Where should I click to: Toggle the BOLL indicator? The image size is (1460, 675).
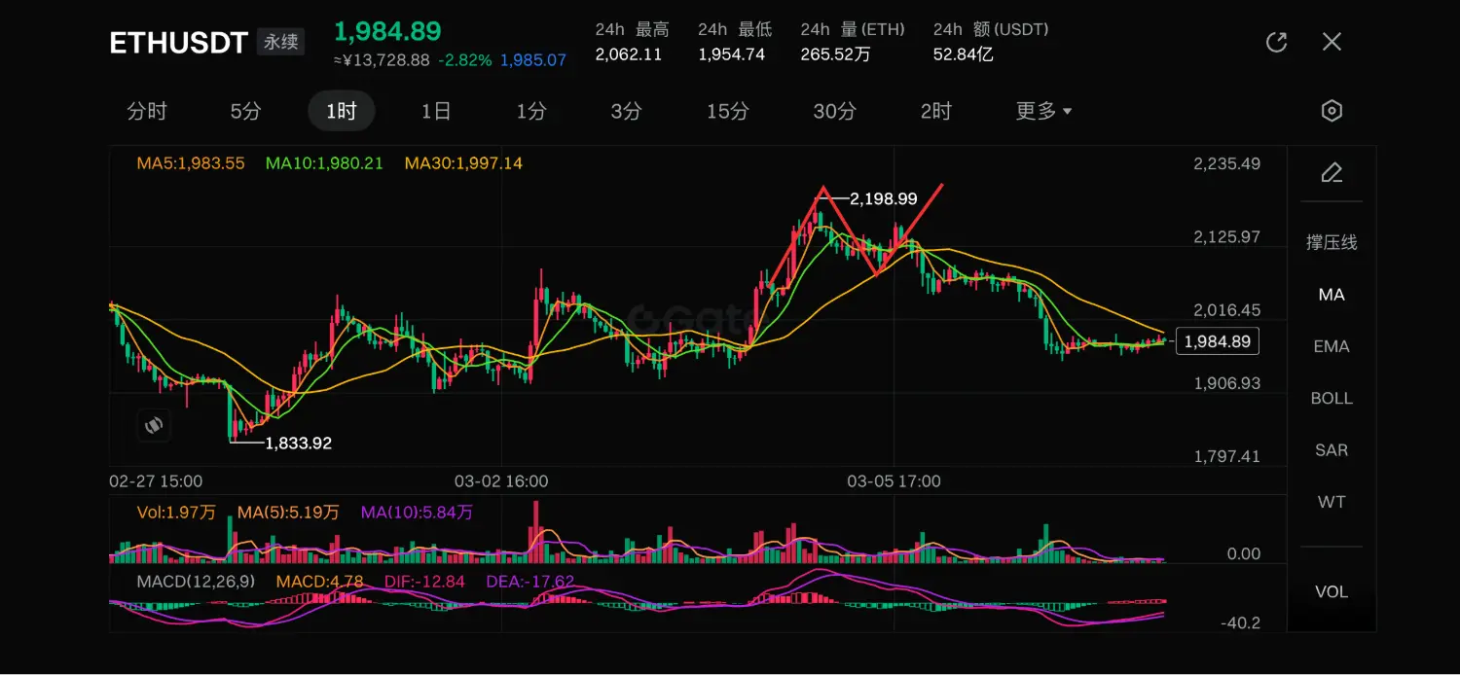(x=1332, y=398)
